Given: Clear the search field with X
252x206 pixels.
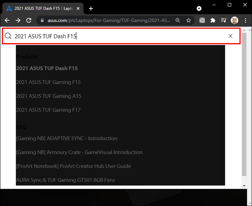Looking at the screenshot, I should click(x=230, y=36).
